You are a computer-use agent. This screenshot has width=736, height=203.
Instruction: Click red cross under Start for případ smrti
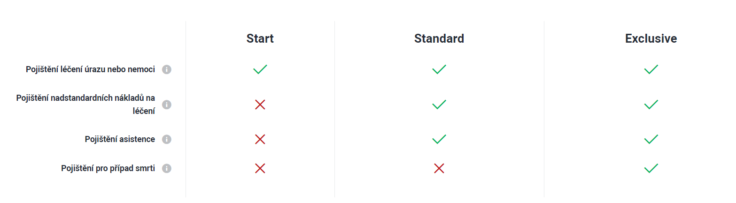click(x=260, y=168)
